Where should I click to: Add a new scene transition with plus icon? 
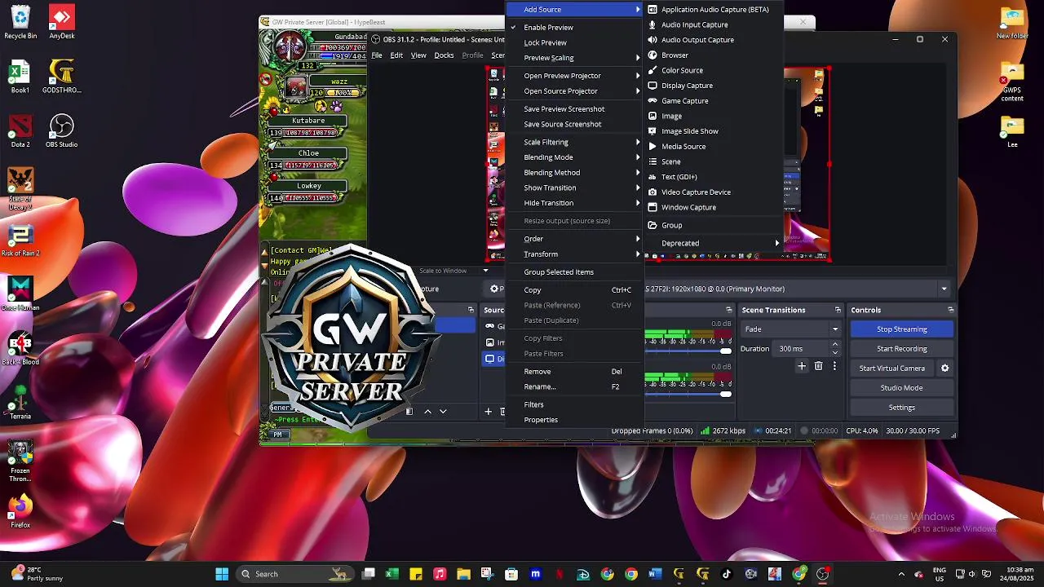[x=802, y=367]
